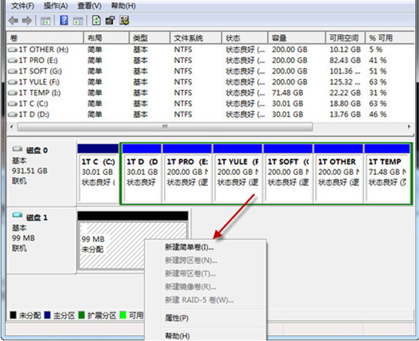Open the 文件(F) menu
This screenshot has height=341, width=419.
click(23, 5)
